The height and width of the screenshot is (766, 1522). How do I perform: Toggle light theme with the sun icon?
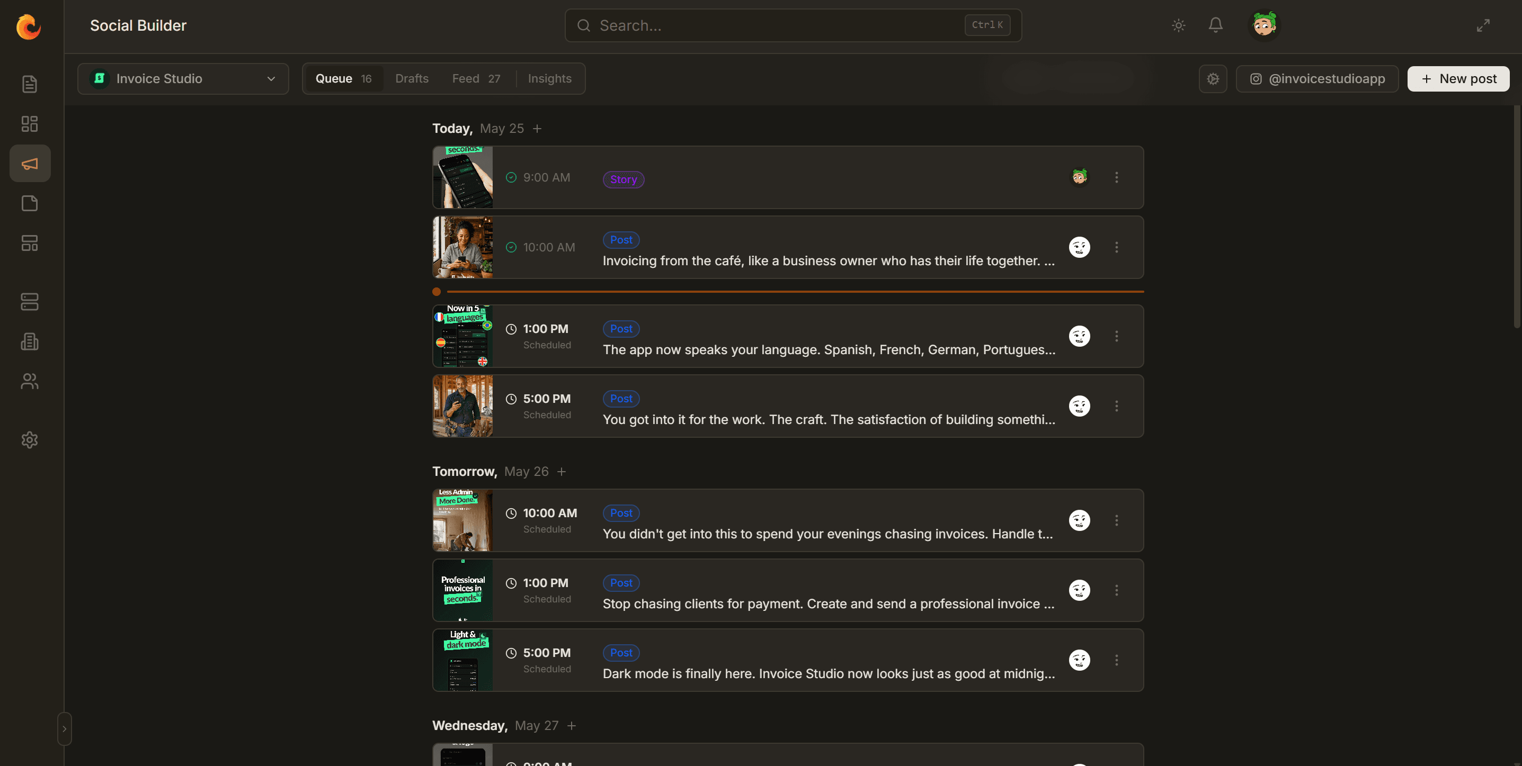click(x=1179, y=25)
